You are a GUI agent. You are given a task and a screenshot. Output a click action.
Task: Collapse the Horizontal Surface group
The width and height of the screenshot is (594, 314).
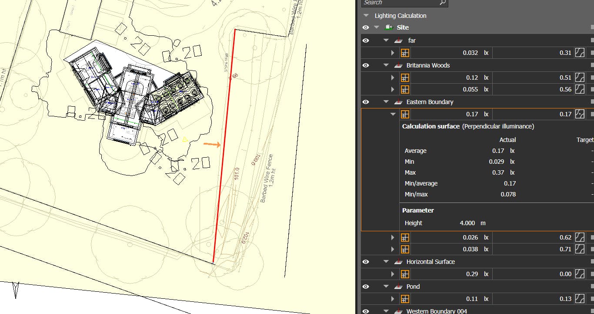click(x=386, y=262)
